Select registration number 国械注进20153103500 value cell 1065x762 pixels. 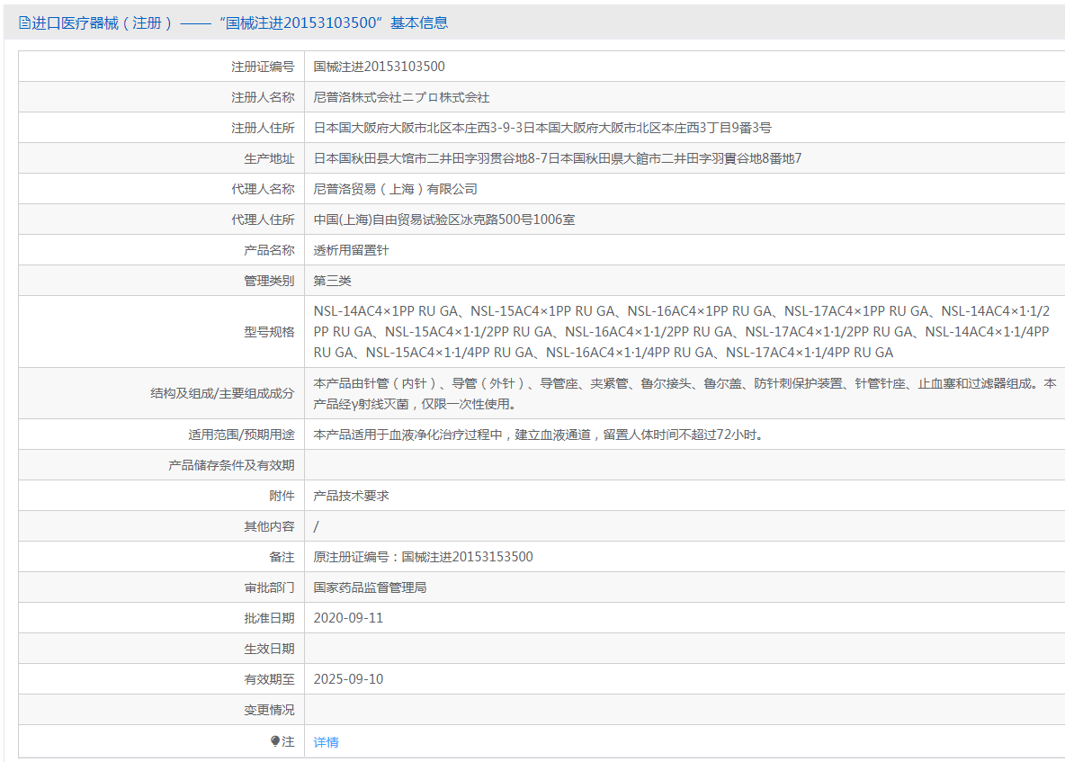coord(379,67)
